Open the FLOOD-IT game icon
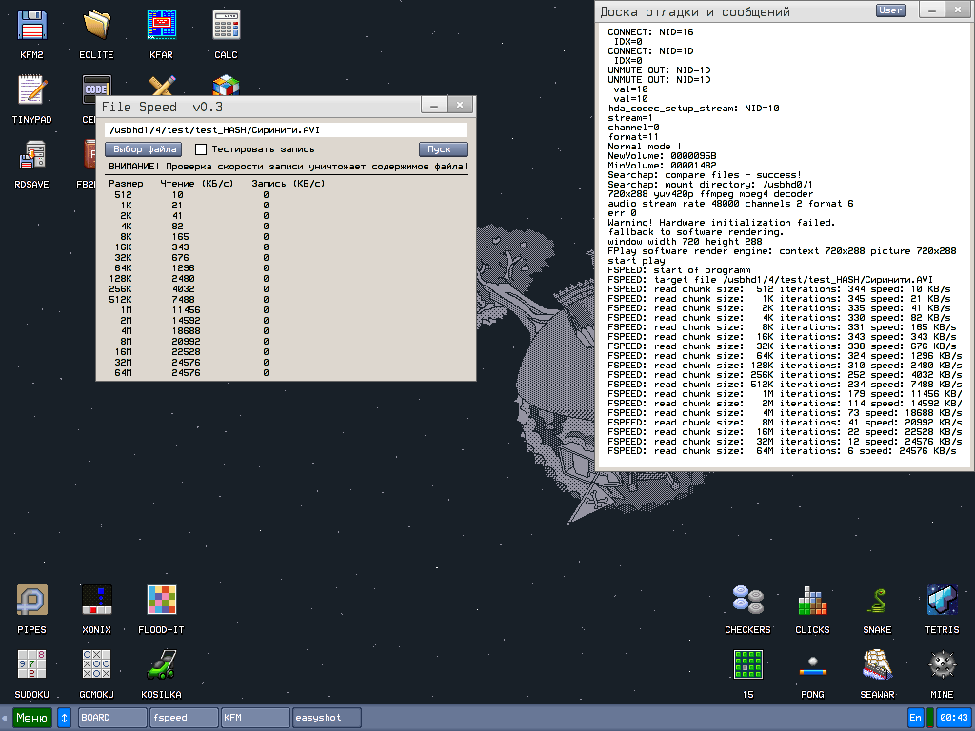The height and width of the screenshot is (731, 975). tap(161, 601)
